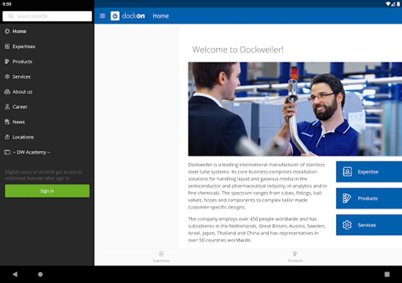Click the clock in status bar

[7, 4]
